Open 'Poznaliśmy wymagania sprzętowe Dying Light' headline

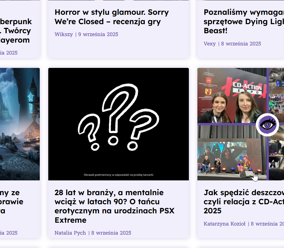(x=244, y=21)
